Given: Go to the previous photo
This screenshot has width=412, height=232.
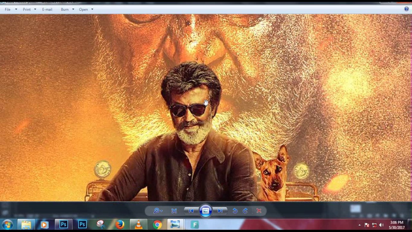Looking at the screenshot, I should coord(191,211).
